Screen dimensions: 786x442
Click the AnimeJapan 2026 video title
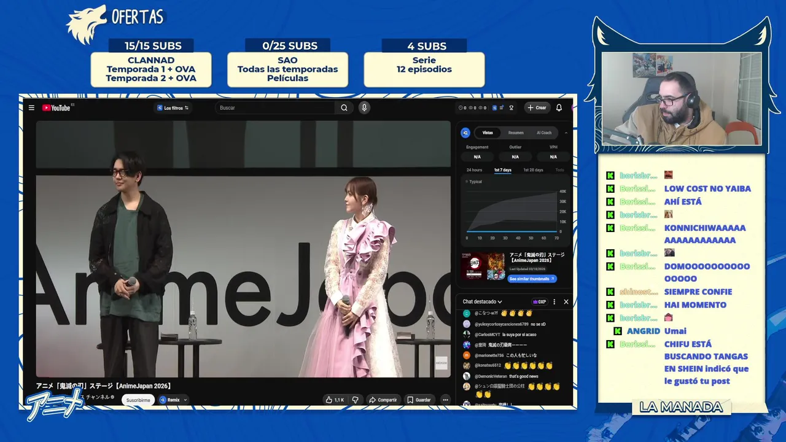click(104, 386)
